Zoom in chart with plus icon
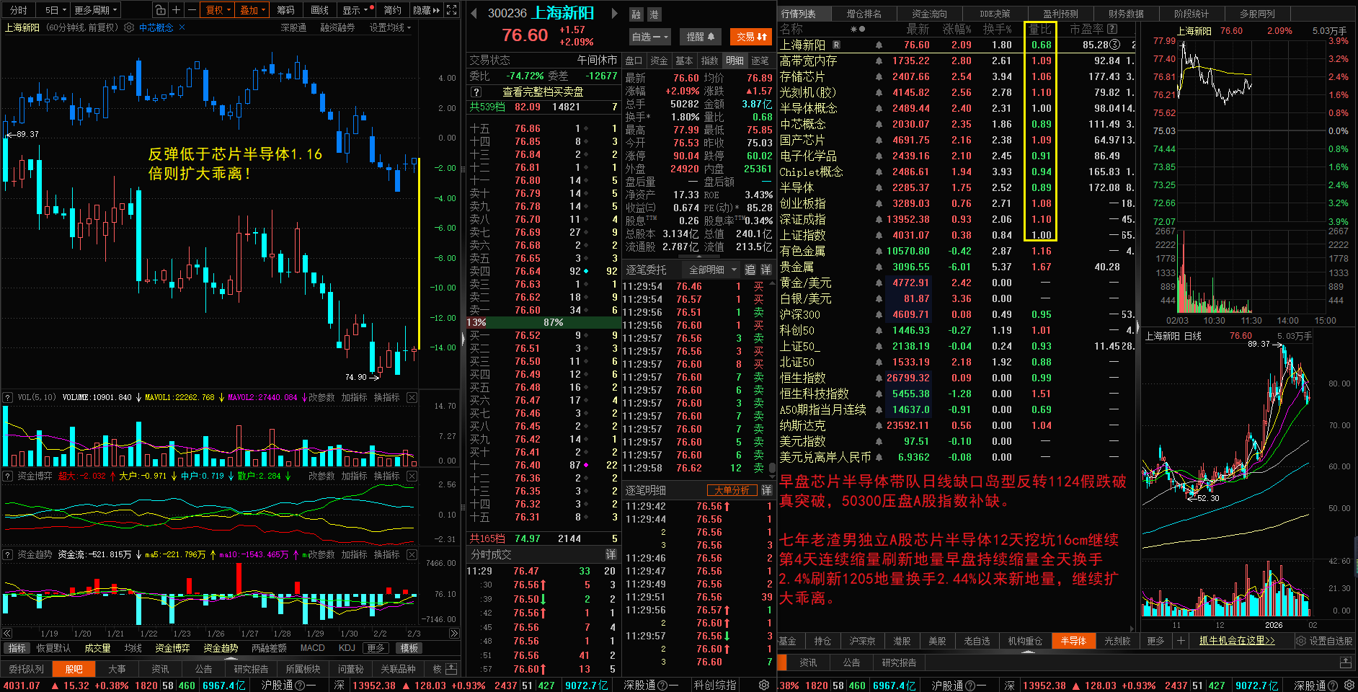1358x692 pixels. click(176, 10)
